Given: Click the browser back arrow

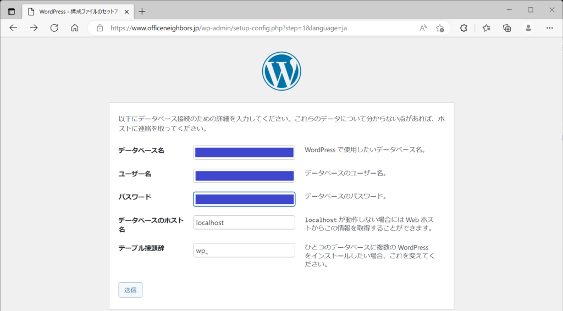Looking at the screenshot, I should pyautogui.click(x=13, y=28).
